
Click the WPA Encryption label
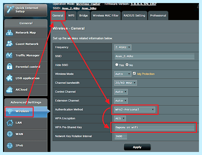(x=65, y=118)
